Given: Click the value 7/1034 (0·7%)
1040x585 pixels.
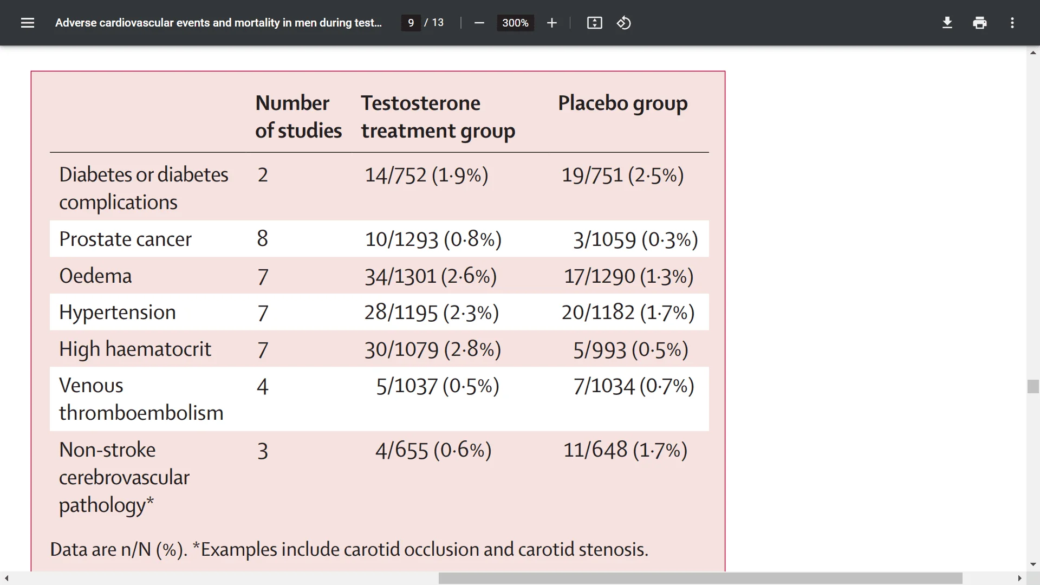Looking at the screenshot, I should (634, 386).
